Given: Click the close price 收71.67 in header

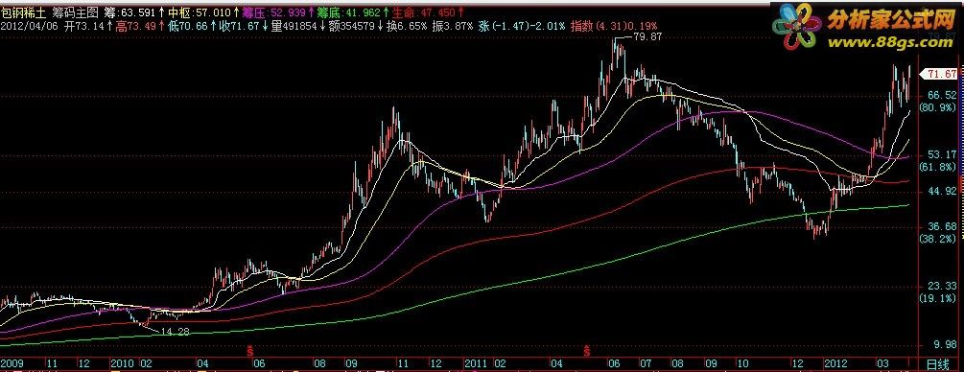Looking at the screenshot, I should pyautogui.click(x=239, y=27).
